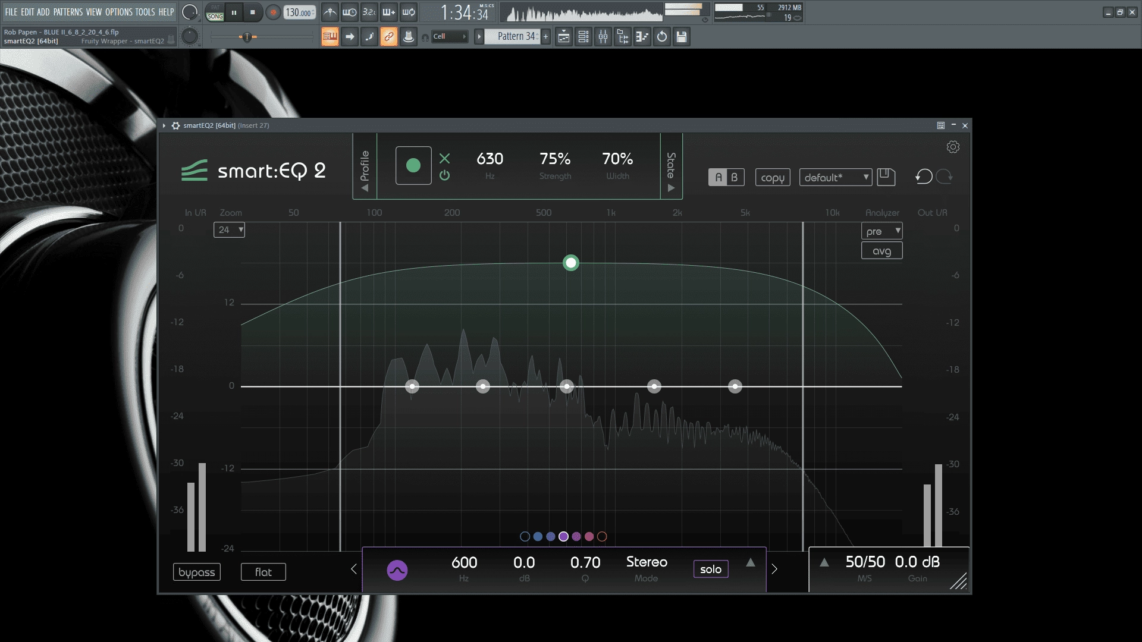1142x642 pixels.
Task: Open the smart:EQ 2 settings gear
Action: pyautogui.click(x=953, y=147)
